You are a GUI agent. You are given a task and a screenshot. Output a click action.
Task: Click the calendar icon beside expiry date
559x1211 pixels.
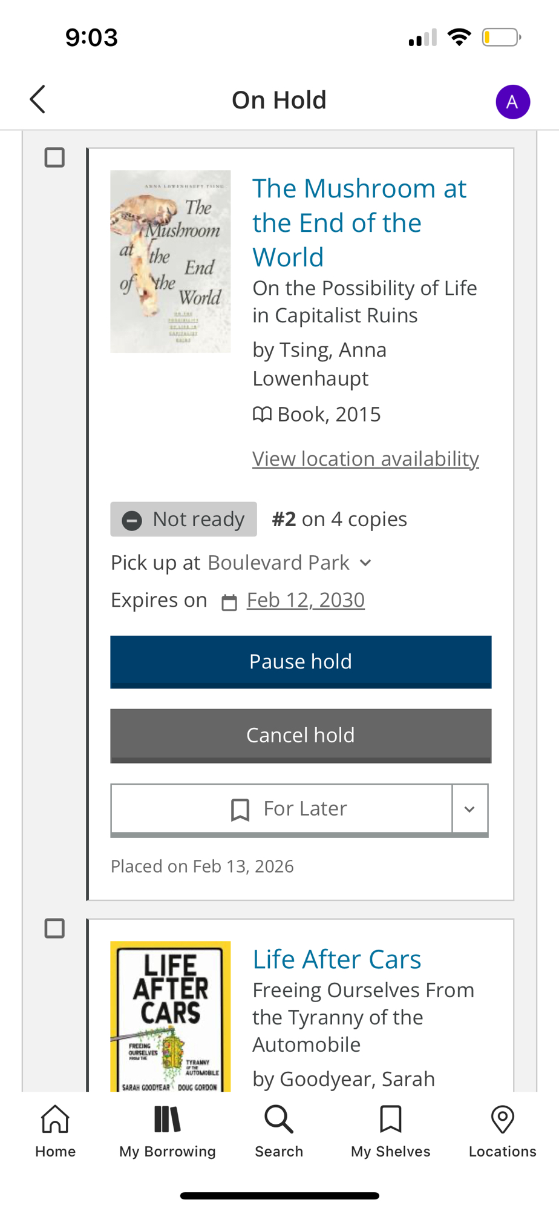pos(229,602)
